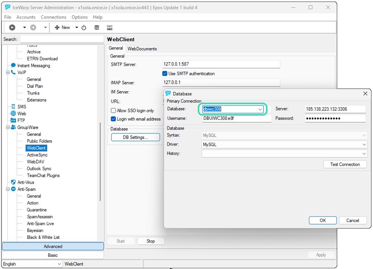The image size is (373, 269).
Task: Select WebDAV tree item
Action: click(x=36, y=162)
